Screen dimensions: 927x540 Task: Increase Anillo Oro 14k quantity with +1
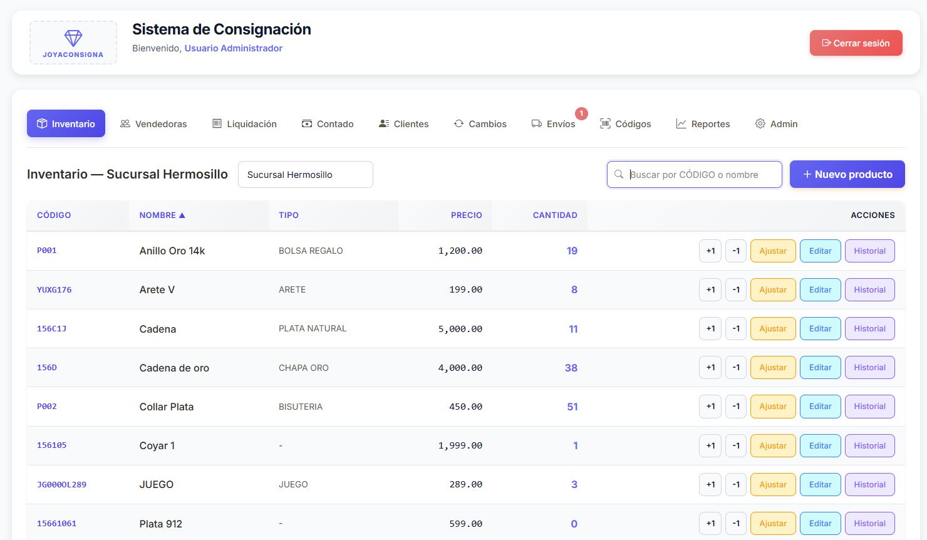(x=710, y=251)
